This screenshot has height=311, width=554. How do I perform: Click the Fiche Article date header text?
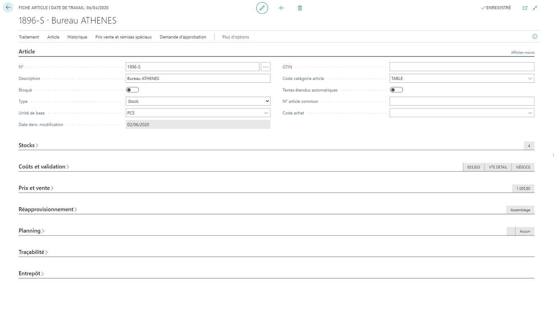coord(64,8)
